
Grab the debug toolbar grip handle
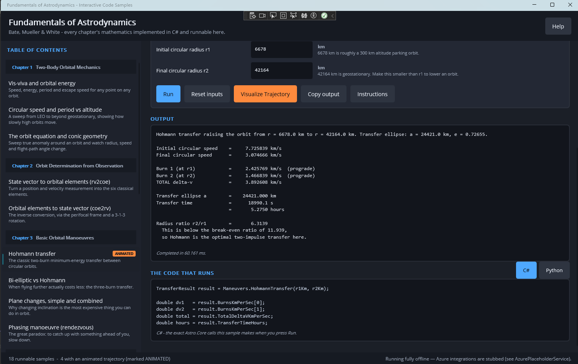(246, 16)
